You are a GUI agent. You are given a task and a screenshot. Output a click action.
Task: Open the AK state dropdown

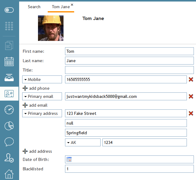click(x=82, y=142)
